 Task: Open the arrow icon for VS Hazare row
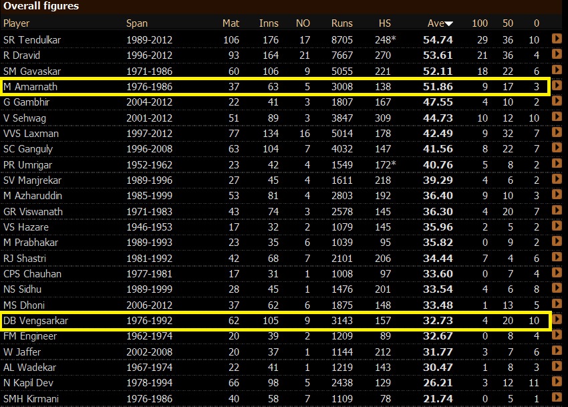click(557, 225)
